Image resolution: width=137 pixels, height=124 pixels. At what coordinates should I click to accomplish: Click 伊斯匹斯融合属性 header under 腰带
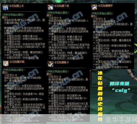(x=102, y=13)
